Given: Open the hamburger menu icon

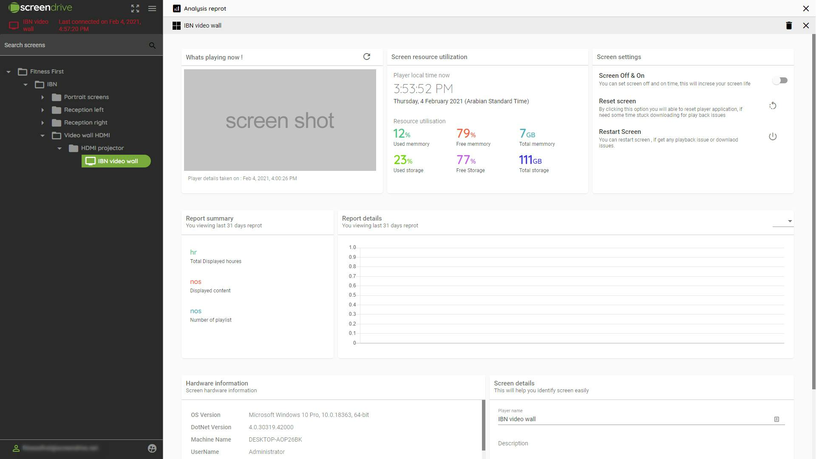Looking at the screenshot, I should pyautogui.click(x=152, y=8).
